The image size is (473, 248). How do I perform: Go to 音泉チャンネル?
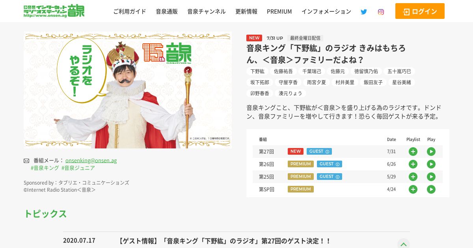pyautogui.click(x=207, y=11)
